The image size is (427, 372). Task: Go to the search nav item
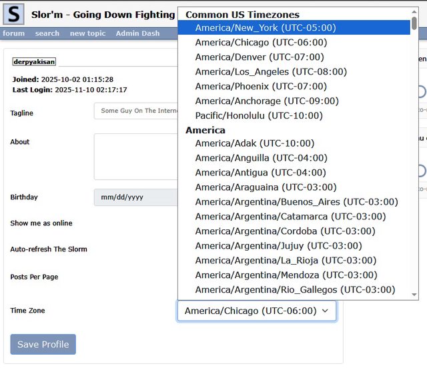(x=47, y=33)
